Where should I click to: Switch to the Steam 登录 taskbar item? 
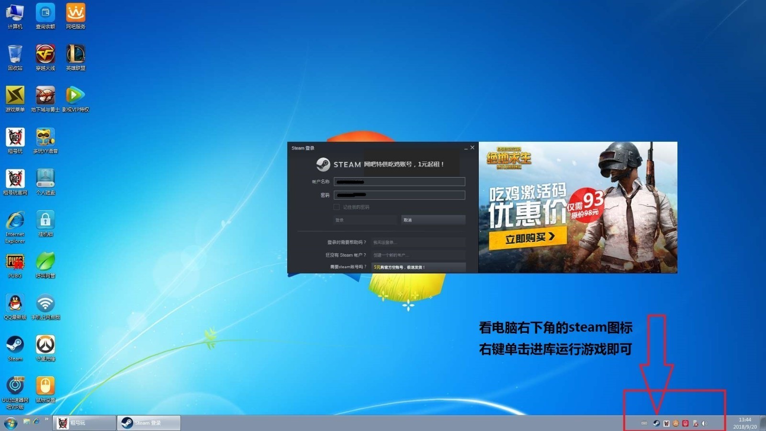149,423
